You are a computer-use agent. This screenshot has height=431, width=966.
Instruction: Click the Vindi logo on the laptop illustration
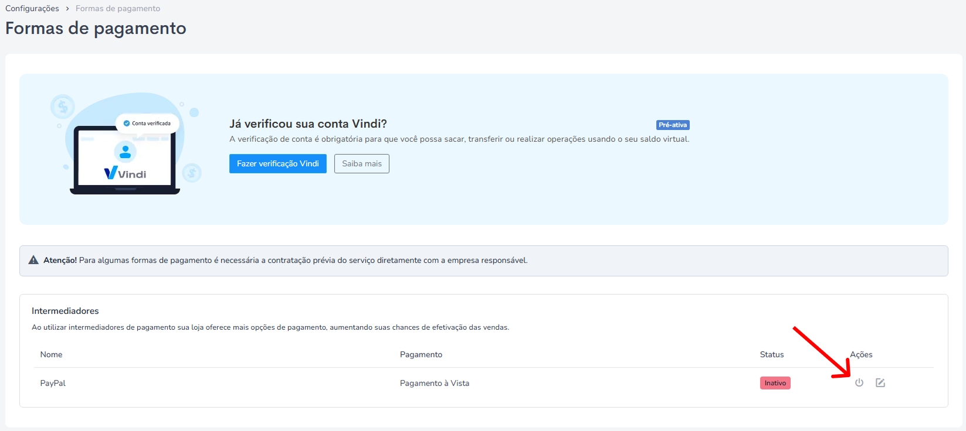pos(126,173)
